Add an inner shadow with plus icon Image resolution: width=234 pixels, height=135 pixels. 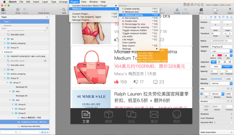pos(231,118)
